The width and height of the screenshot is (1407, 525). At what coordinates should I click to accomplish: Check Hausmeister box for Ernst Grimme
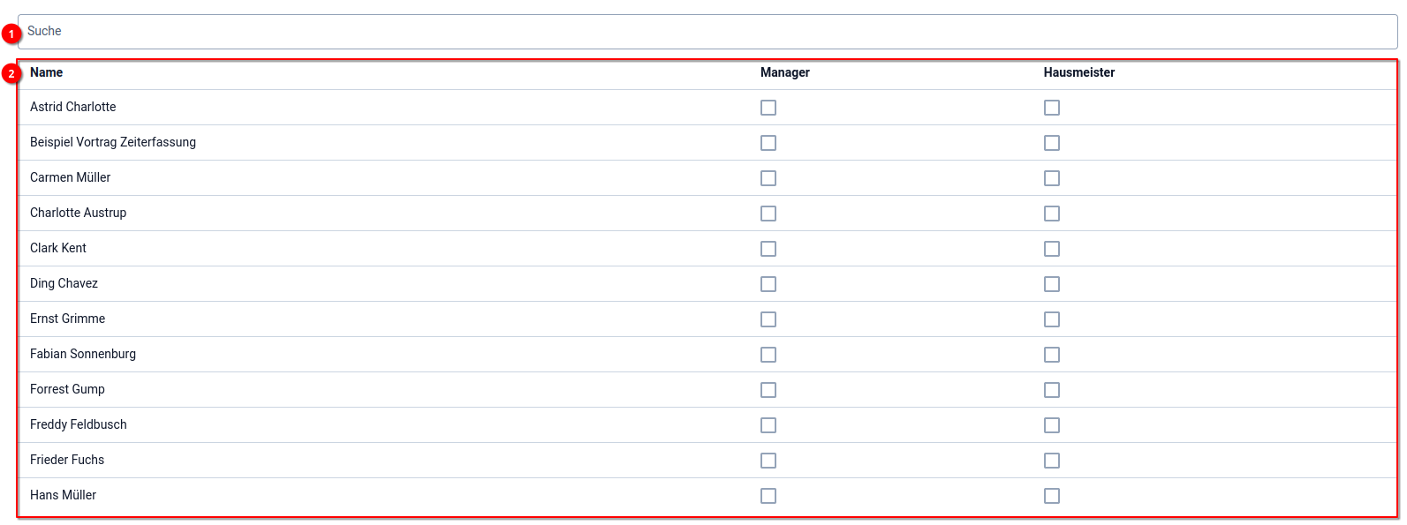(1052, 319)
